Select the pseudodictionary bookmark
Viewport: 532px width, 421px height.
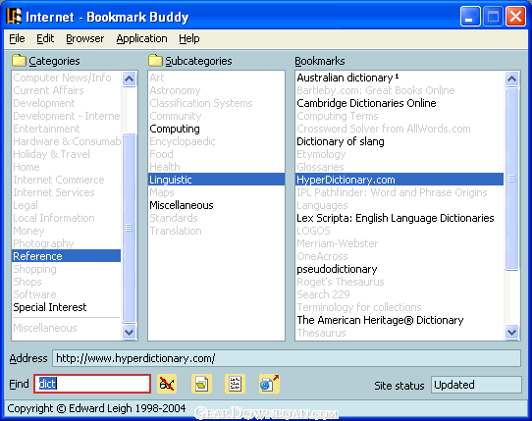pos(399,269)
